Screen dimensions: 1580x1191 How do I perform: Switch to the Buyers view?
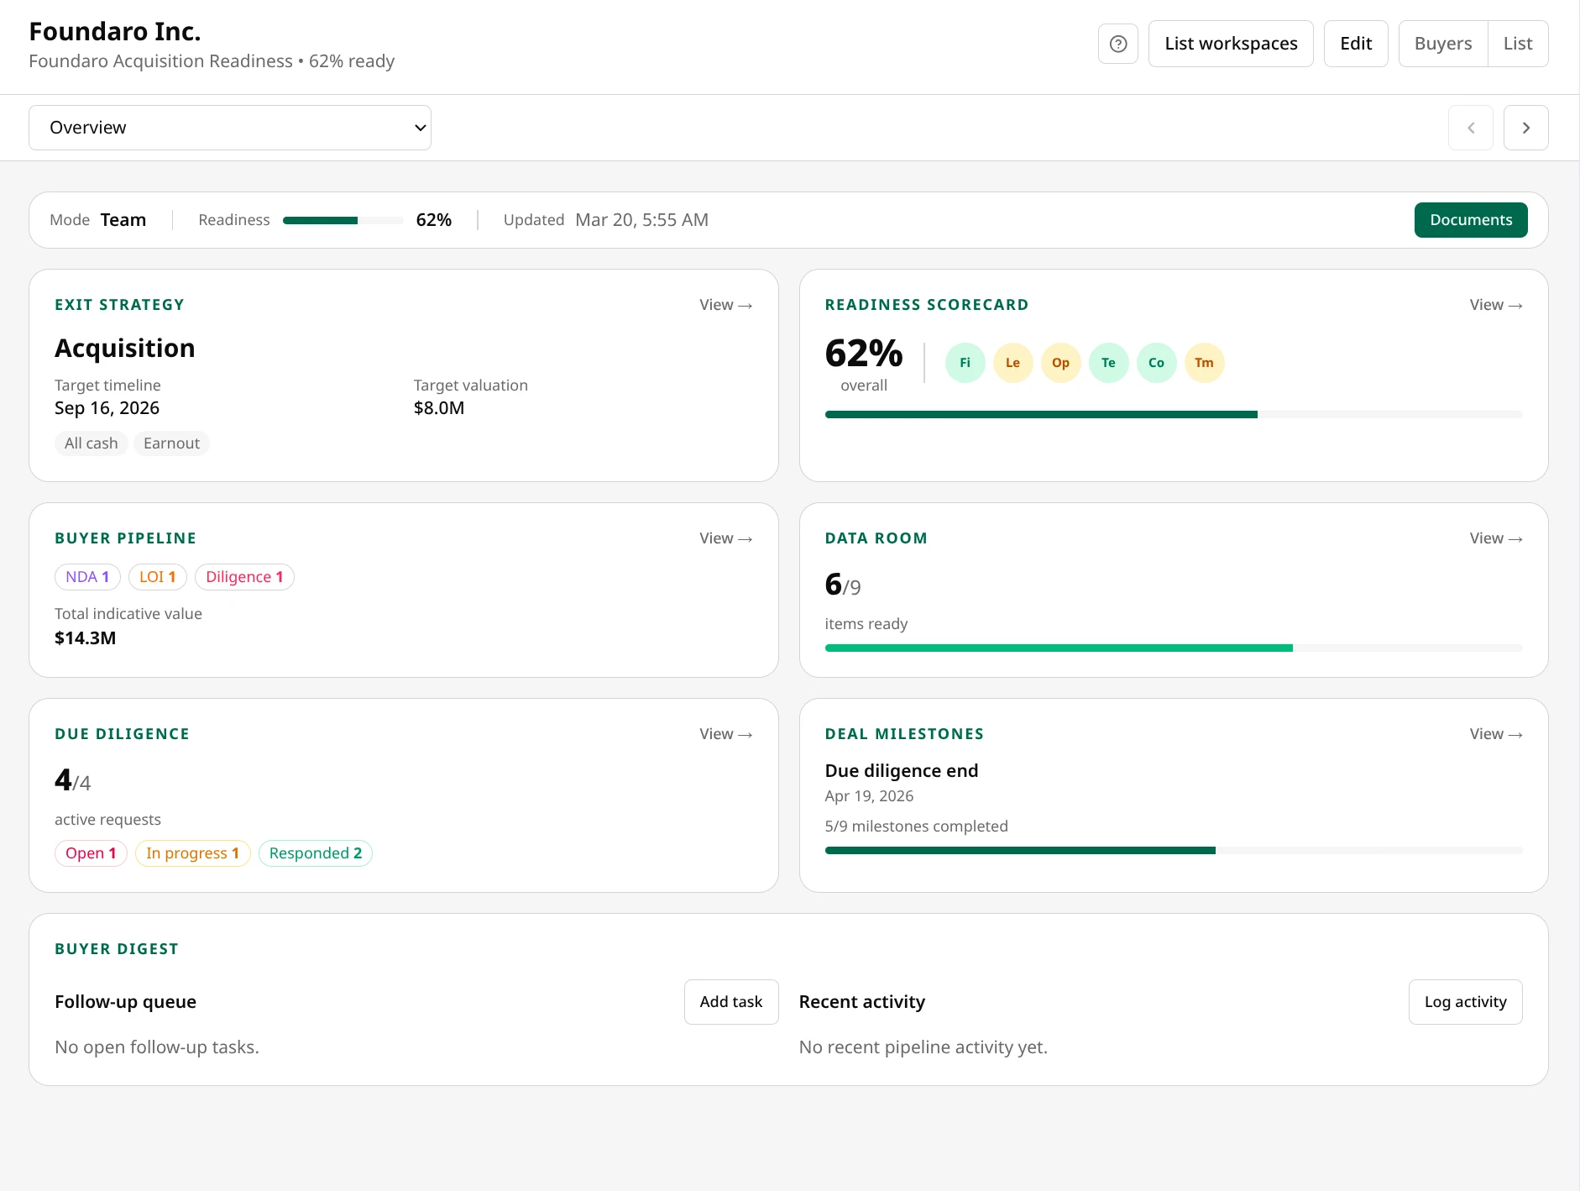(1441, 43)
